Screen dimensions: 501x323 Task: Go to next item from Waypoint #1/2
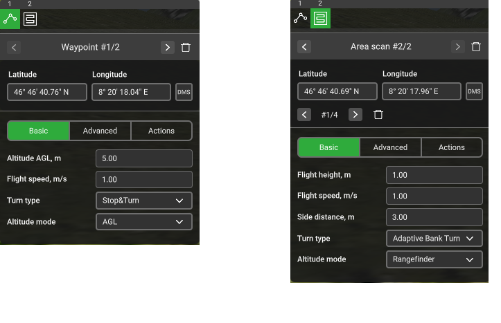tap(167, 47)
